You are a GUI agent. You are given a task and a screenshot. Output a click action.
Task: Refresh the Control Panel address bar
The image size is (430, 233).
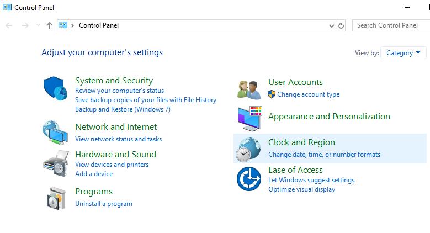[341, 25]
